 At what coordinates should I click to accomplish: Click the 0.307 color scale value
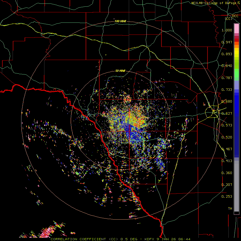tap(227, 185)
